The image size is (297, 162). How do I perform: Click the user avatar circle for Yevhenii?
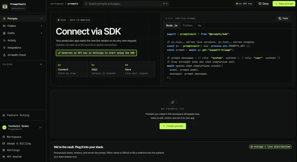click(4, 128)
